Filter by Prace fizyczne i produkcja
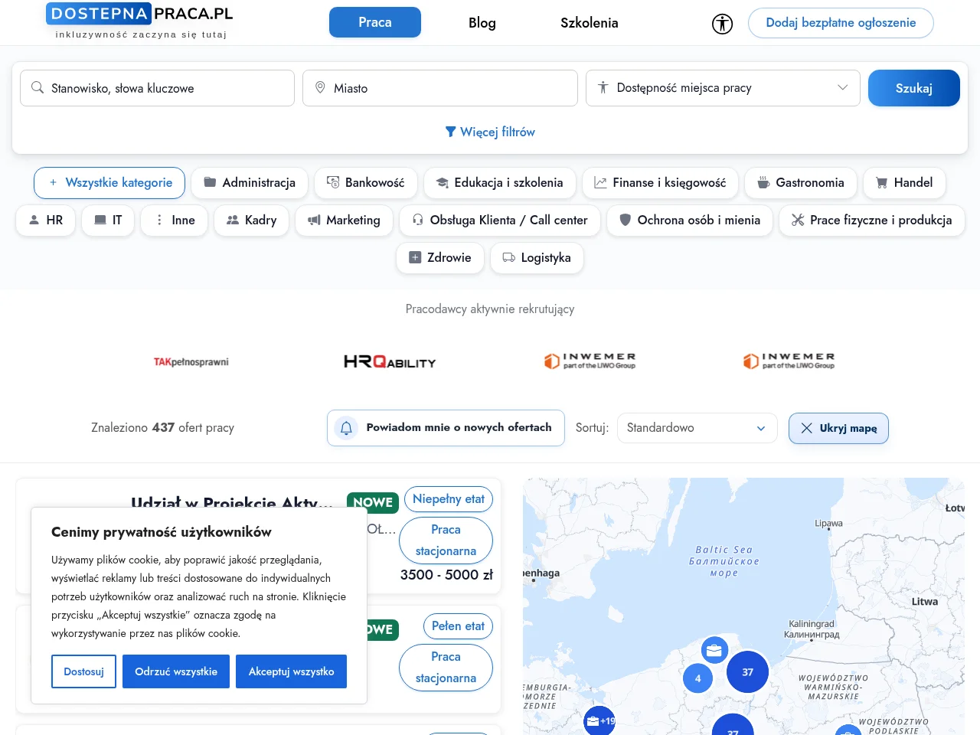 [x=872, y=220]
